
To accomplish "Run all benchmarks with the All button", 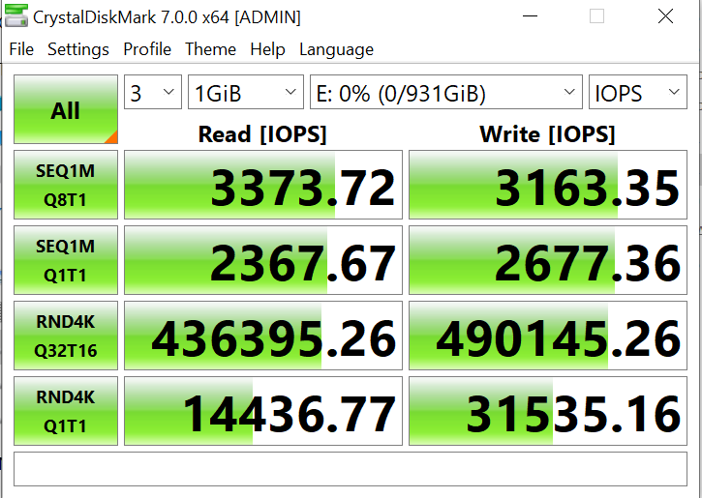I will point(66,110).
